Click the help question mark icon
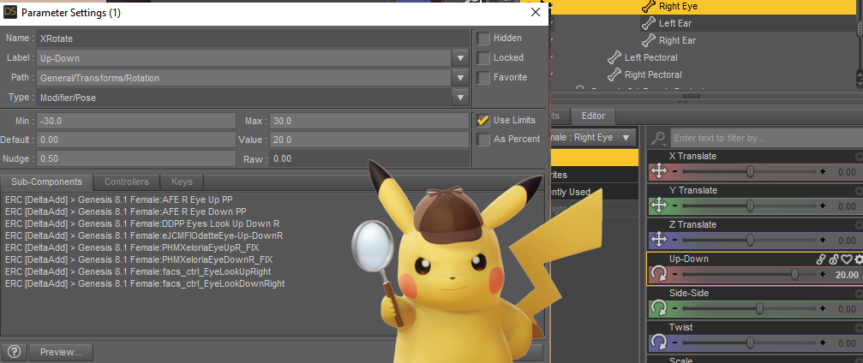Screen dimensions: 863x363 [15, 352]
